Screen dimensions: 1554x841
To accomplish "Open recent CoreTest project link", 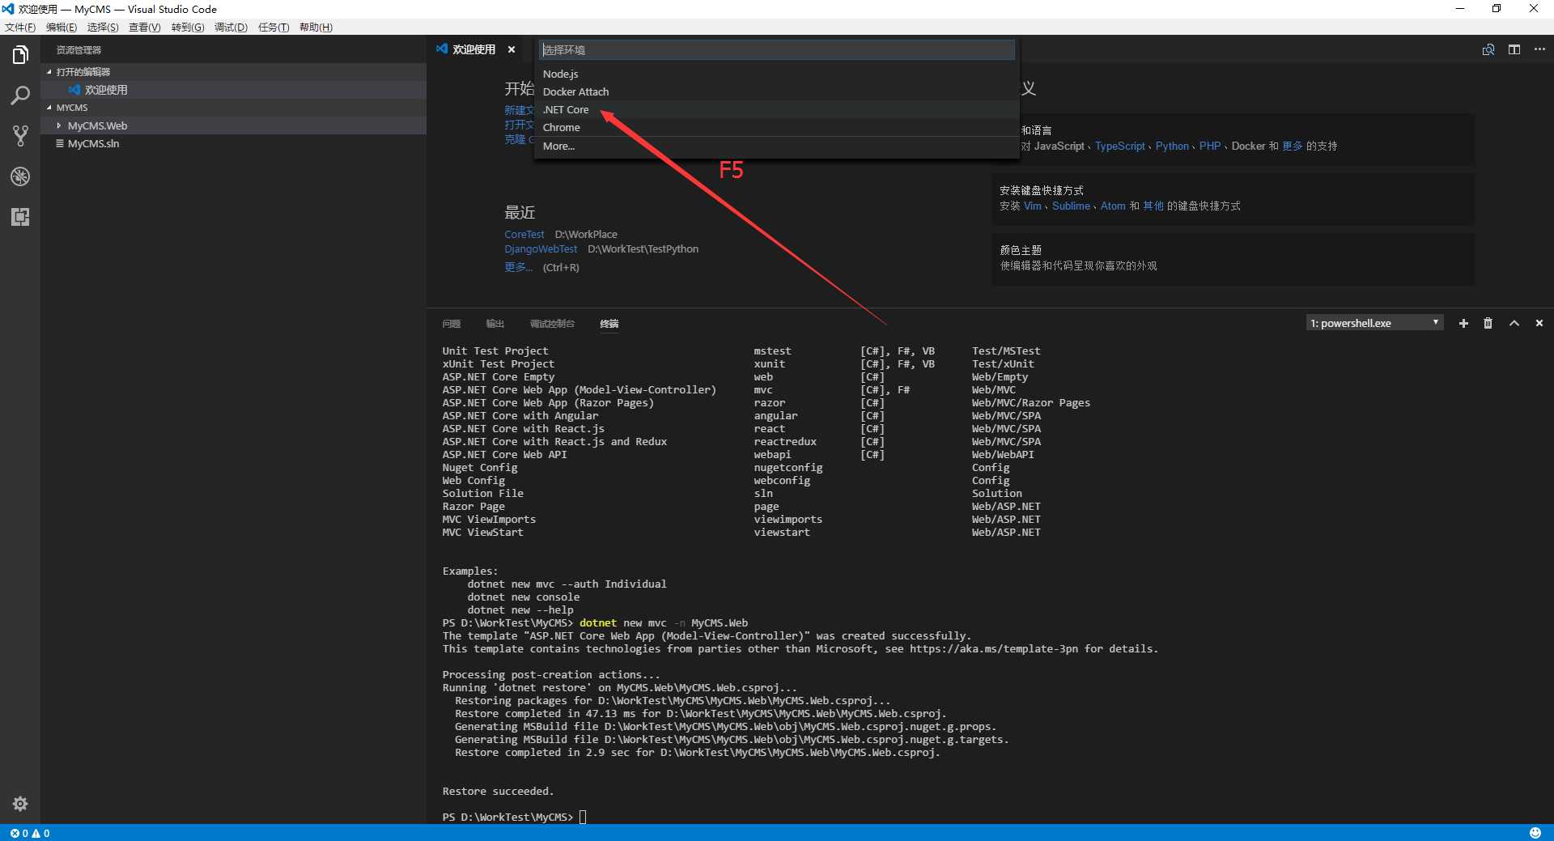I will 524,235.
